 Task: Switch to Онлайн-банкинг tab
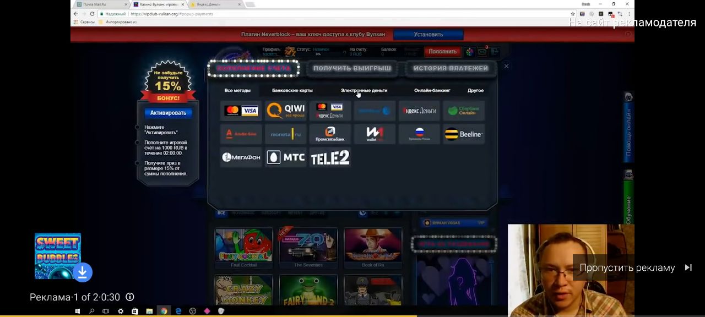click(432, 90)
